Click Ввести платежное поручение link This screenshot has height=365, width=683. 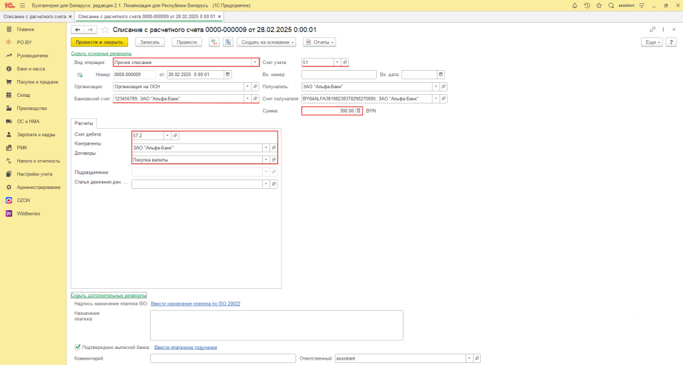pos(185,347)
